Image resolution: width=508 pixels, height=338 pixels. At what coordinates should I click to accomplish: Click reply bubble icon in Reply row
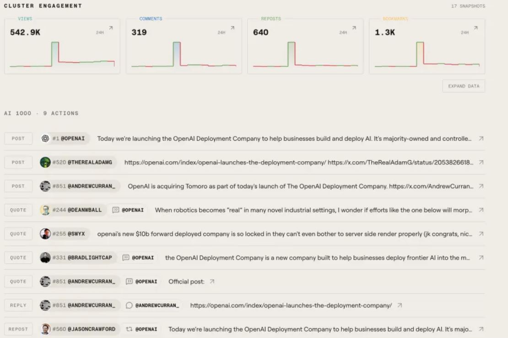pyautogui.click(x=129, y=305)
